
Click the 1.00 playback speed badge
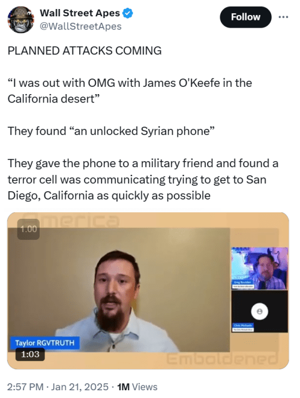click(x=28, y=229)
